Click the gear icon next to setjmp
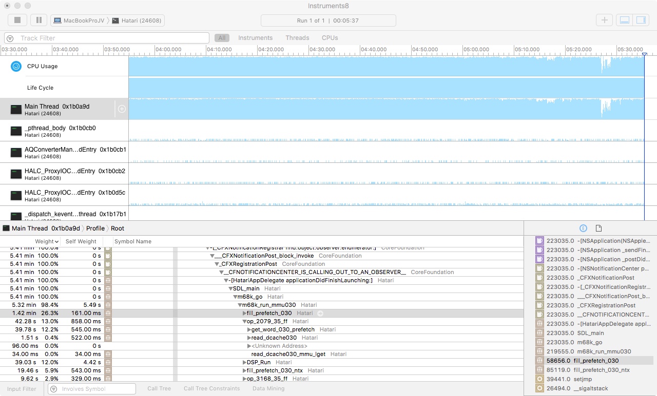The width and height of the screenshot is (657, 396). tap(539, 379)
